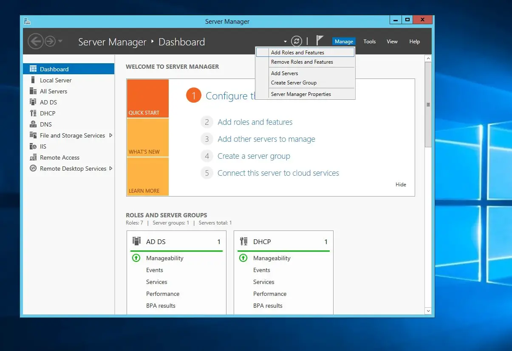Open BPA results in DHCP tile
Viewport: 512px width, 351px height.
(268, 306)
